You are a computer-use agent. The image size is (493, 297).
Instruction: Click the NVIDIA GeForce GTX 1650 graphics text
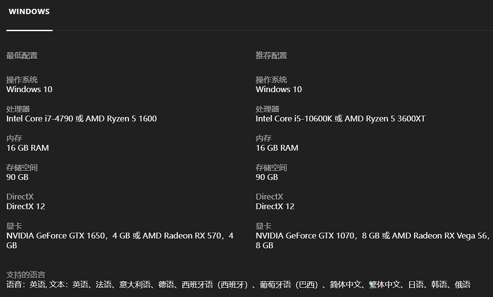click(x=56, y=236)
